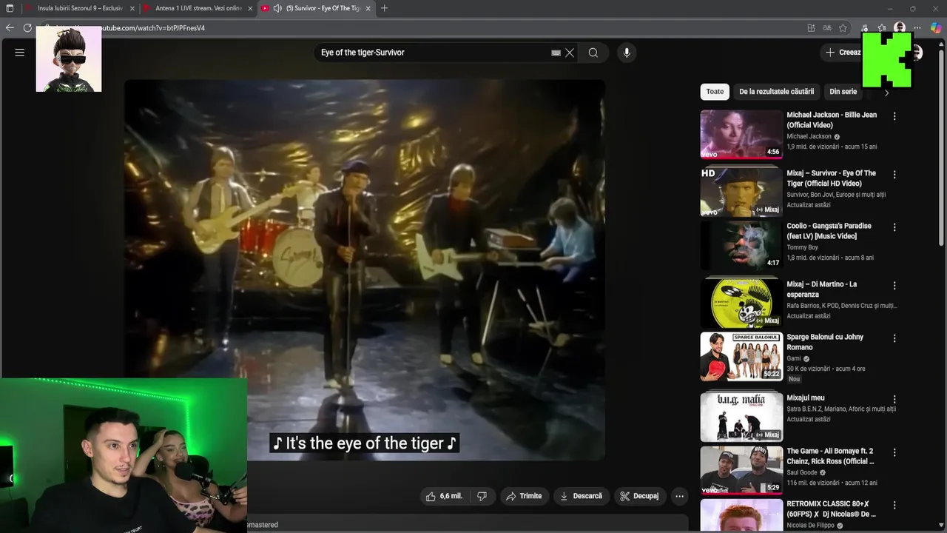Screen dimensions: 947x533
Task: Reload the page with the refresh icon
Action: click(x=27, y=28)
